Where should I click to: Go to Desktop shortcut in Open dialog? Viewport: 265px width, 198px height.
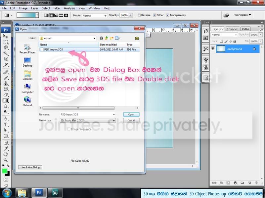(x=27, y=62)
